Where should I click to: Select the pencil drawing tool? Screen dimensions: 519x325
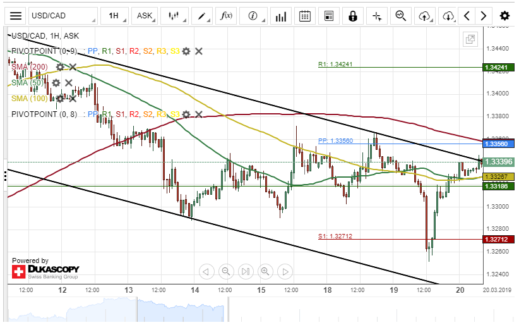[202, 16]
